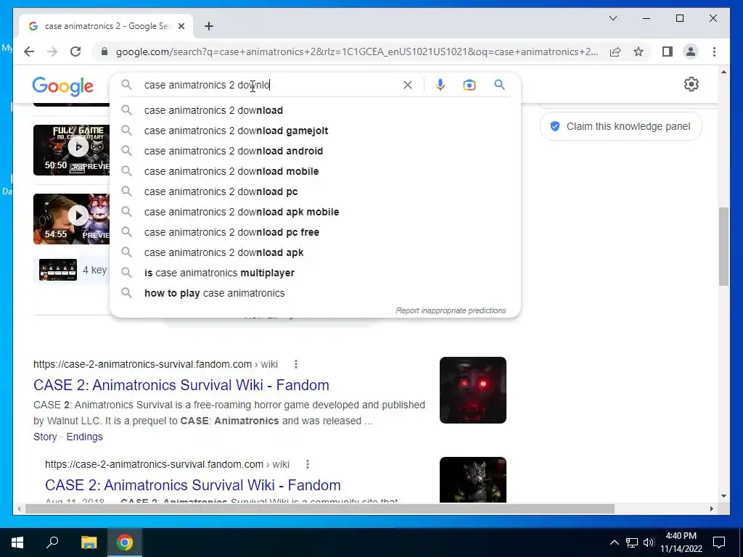The image size is (743, 557).
Task: Select suggestion 'download mobile'
Action: [x=315, y=171]
